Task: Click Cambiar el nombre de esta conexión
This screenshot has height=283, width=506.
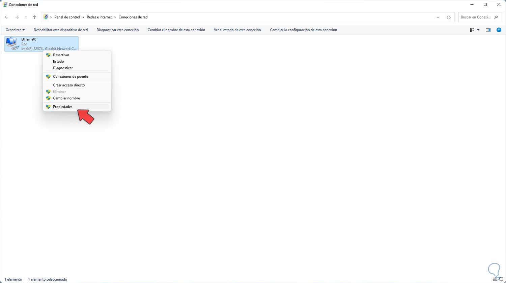Action: coord(176,30)
